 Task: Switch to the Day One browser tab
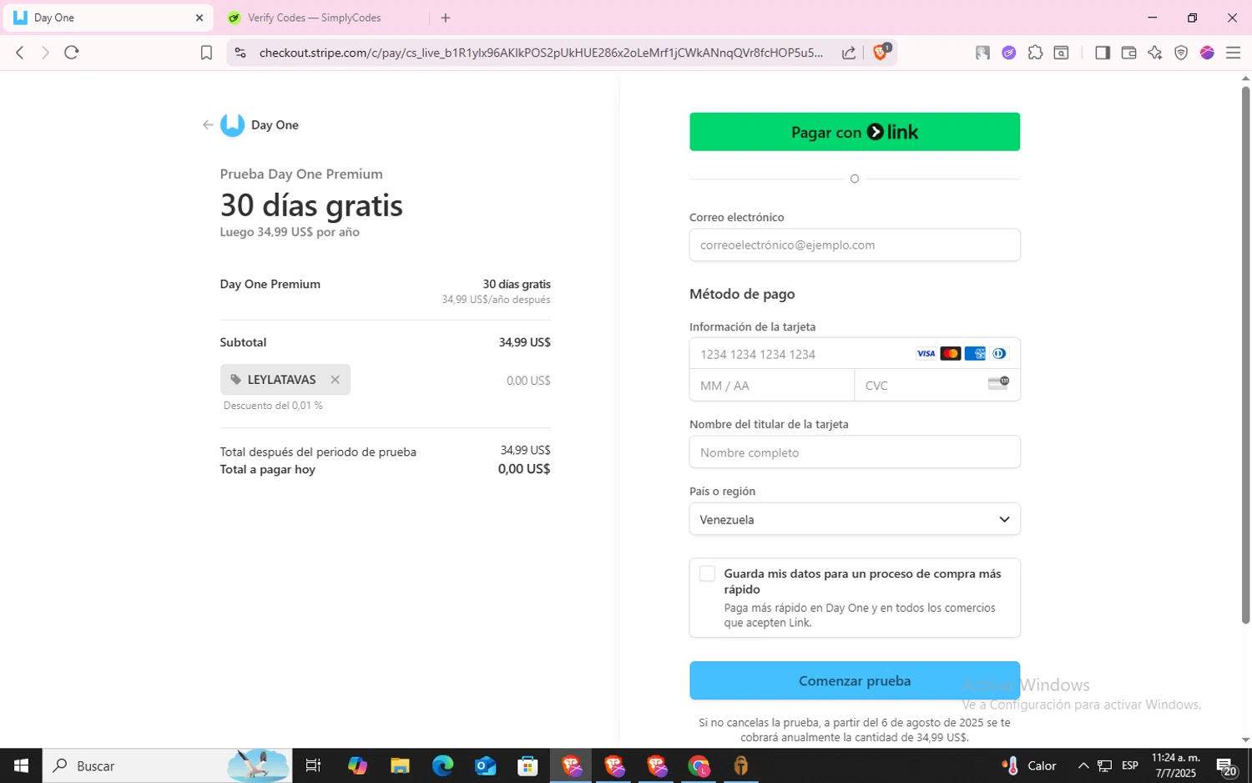108,18
